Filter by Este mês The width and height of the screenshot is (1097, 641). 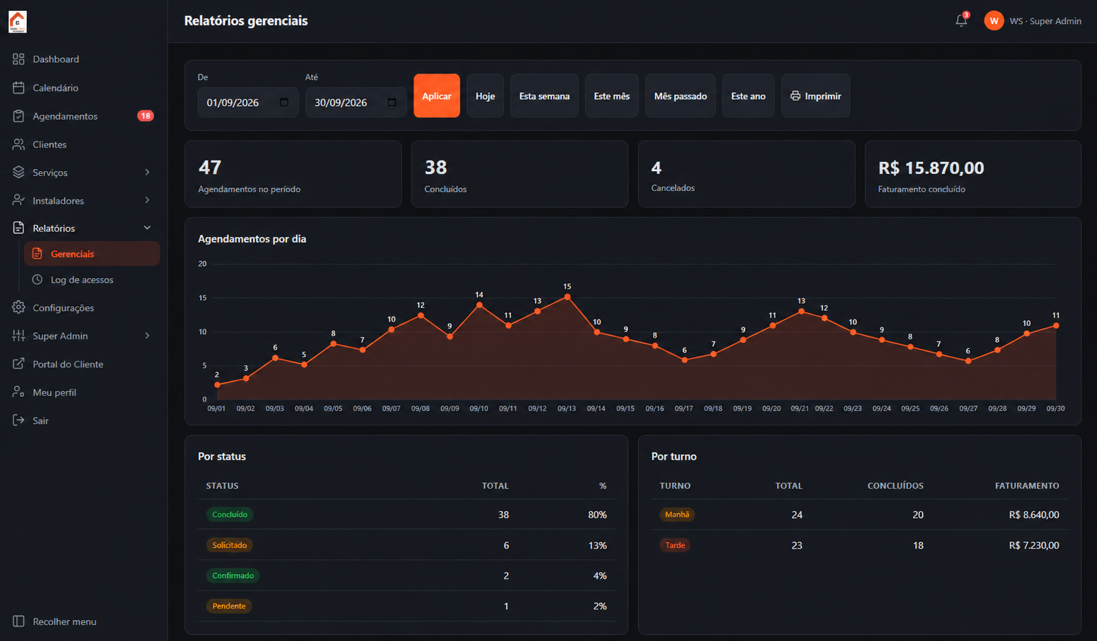click(611, 96)
